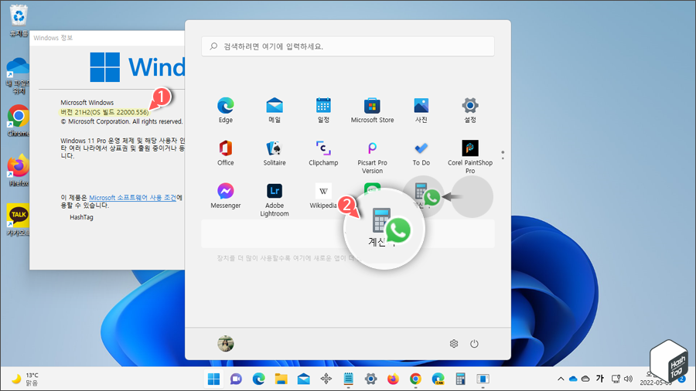The height and width of the screenshot is (391, 696).
Task: Switch to Notepad on the taskbar
Action: (x=349, y=379)
